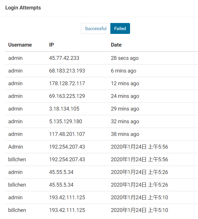The height and width of the screenshot is (219, 198).
Task: Click the Date column header
Action: coord(116,45)
